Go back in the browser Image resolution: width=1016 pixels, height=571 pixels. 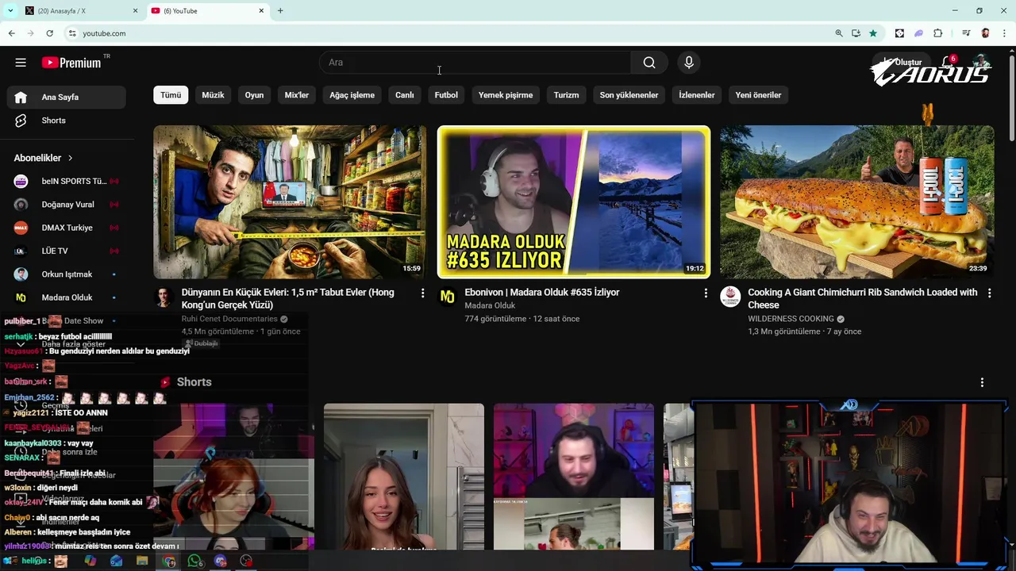(x=11, y=33)
